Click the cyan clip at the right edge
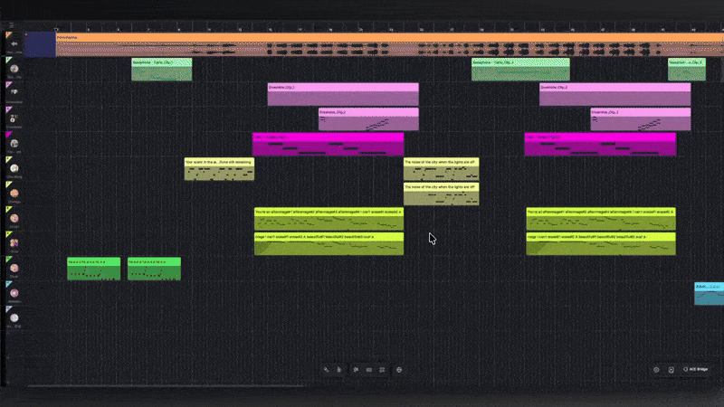 coord(709,293)
